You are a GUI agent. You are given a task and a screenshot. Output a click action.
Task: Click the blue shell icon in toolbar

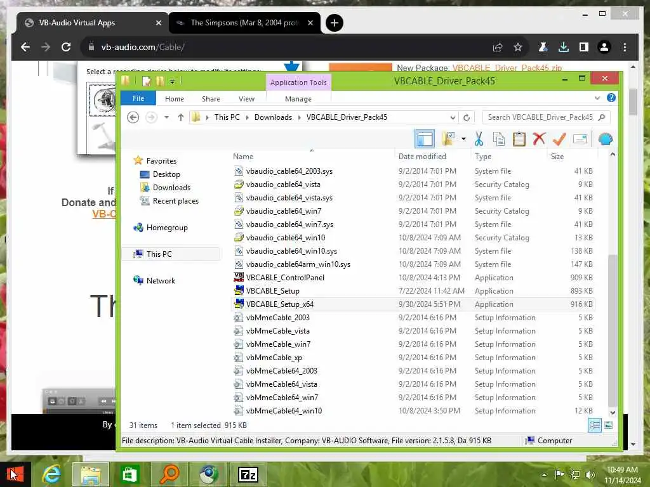point(605,139)
